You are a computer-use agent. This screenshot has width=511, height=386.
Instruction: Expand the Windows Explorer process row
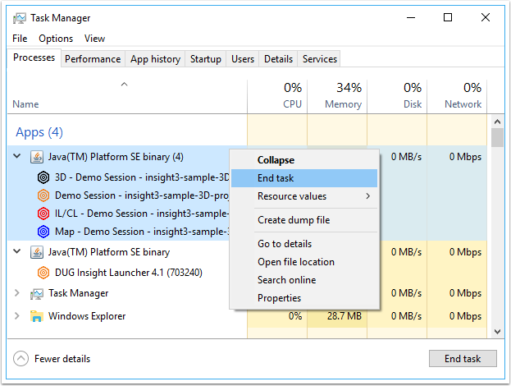17,316
